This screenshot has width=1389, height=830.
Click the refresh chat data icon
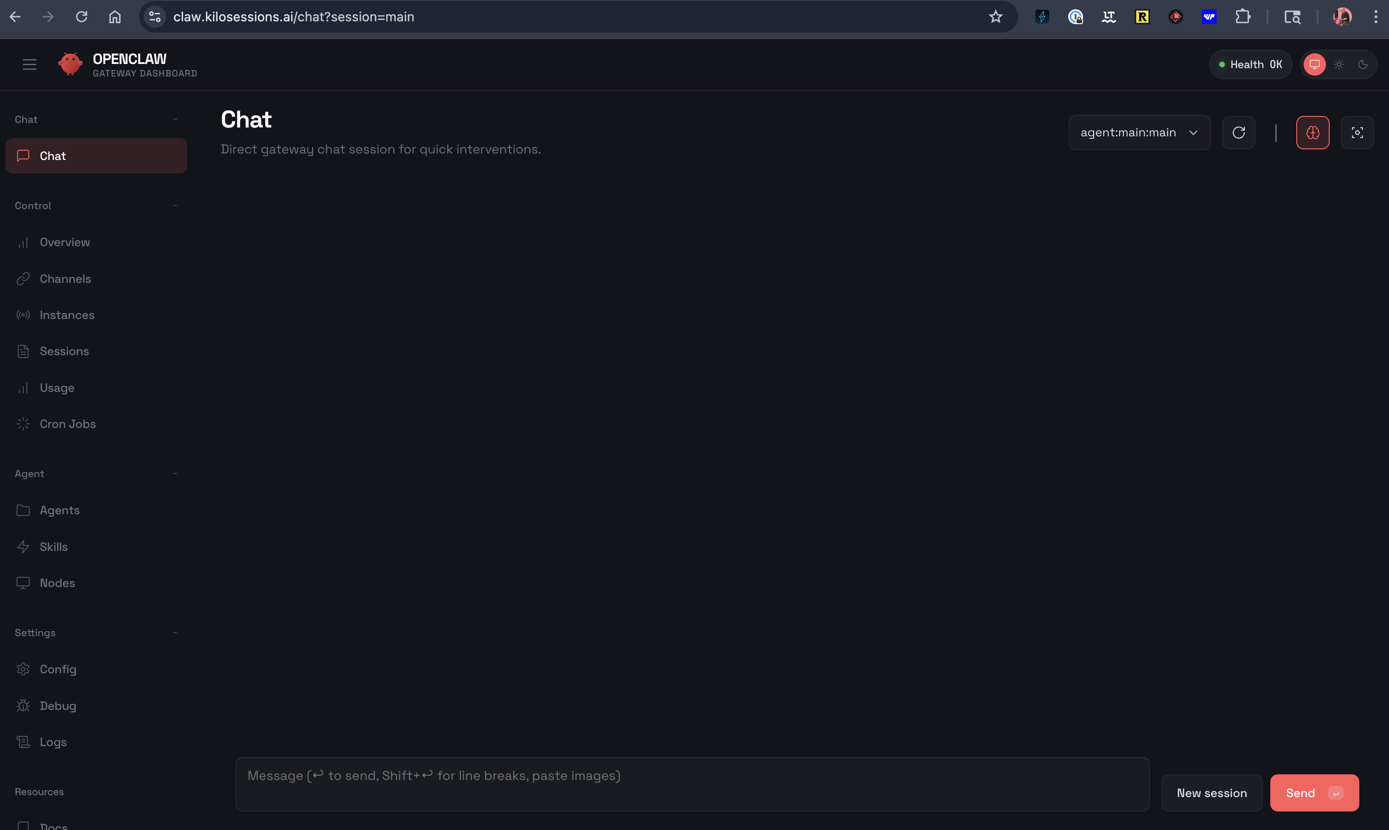point(1238,133)
